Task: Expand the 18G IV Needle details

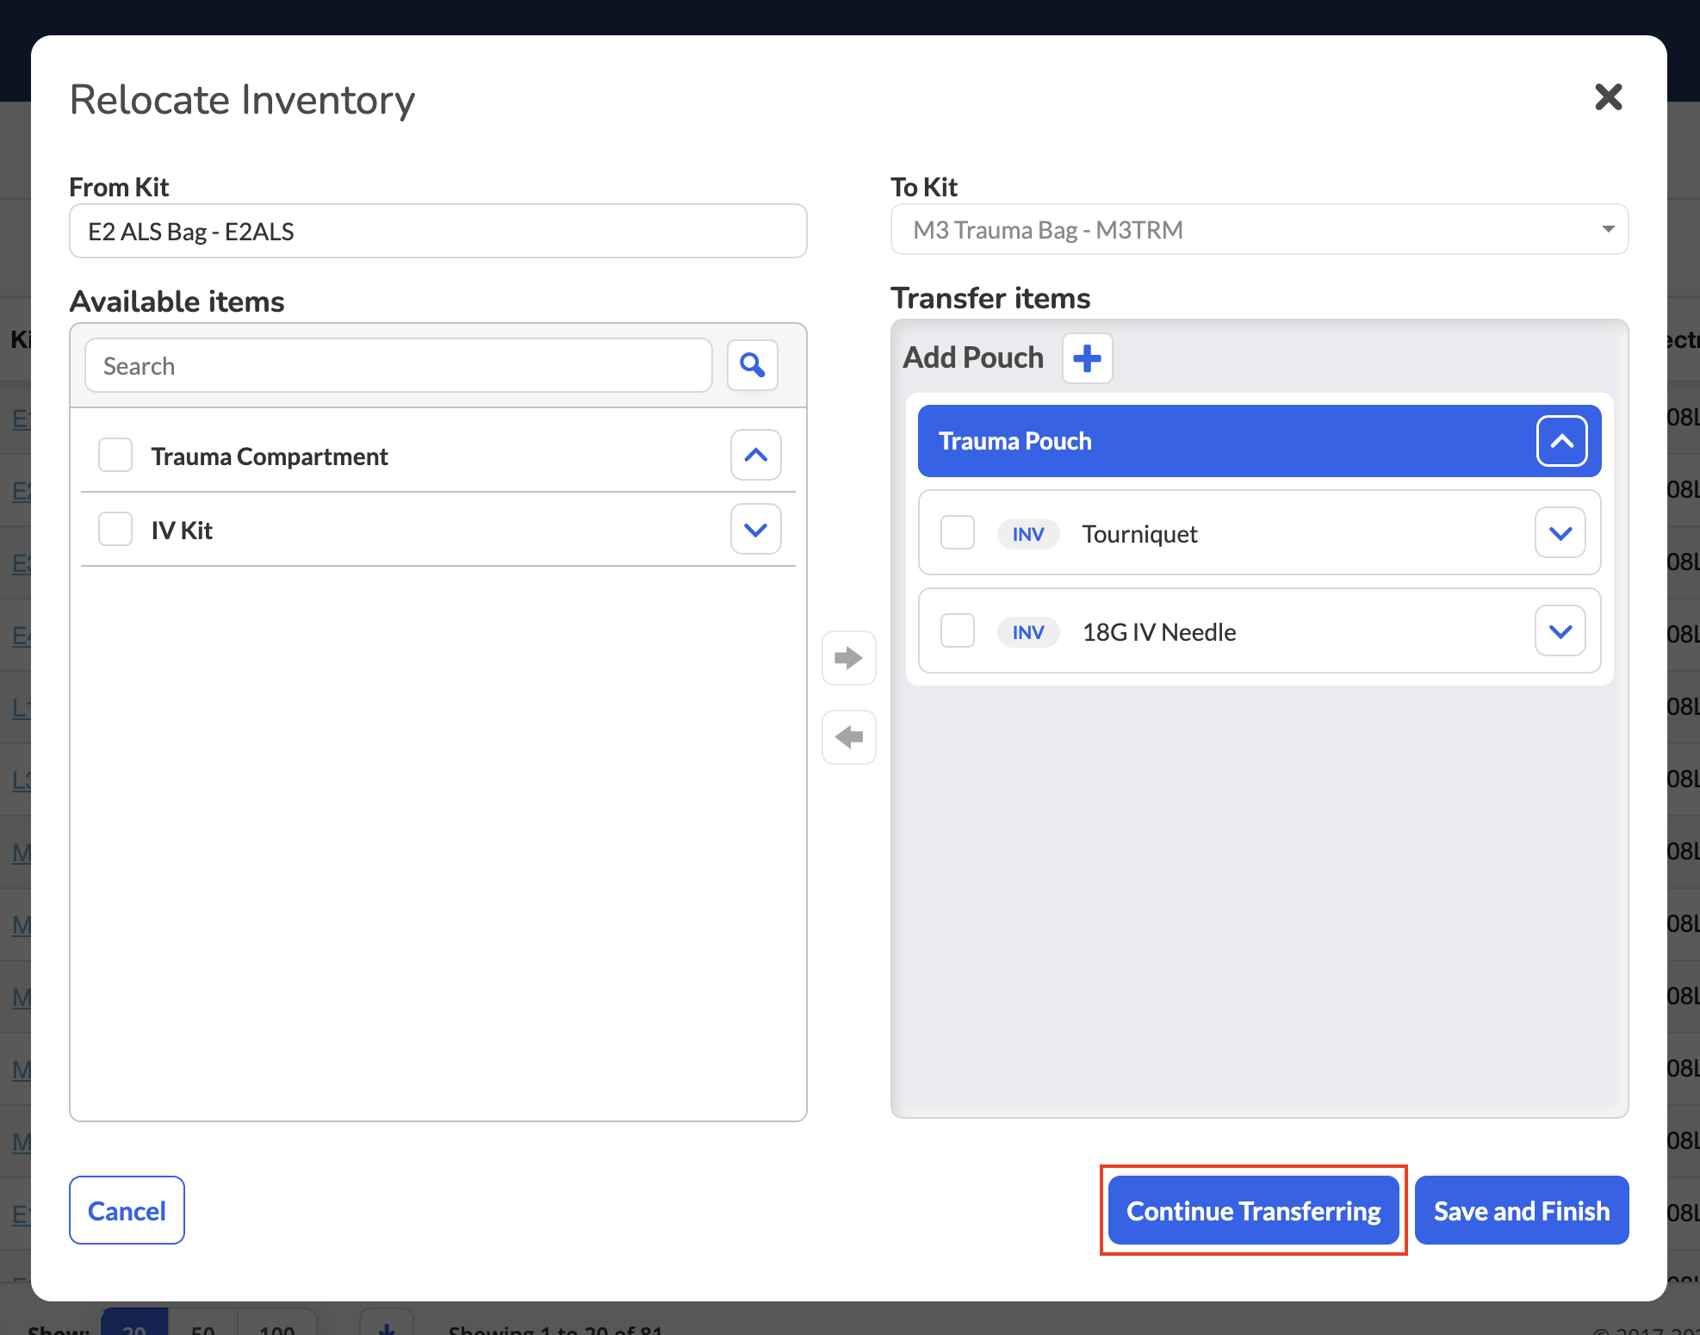Action: pyautogui.click(x=1560, y=631)
